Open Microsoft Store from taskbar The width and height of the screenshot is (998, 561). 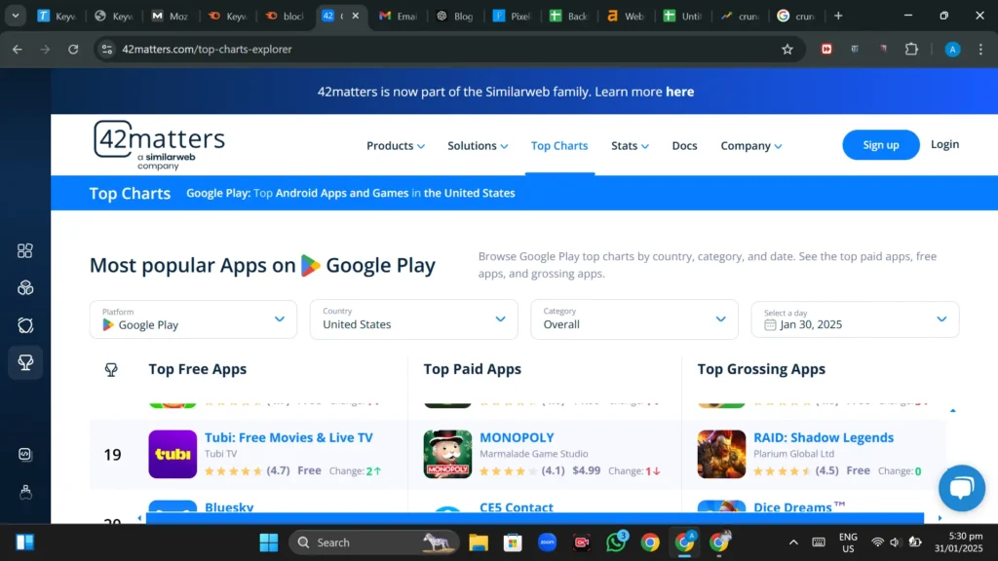click(513, 542)
